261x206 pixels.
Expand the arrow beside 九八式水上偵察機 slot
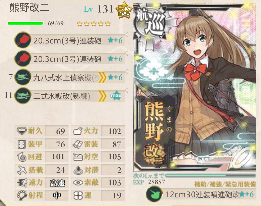pos(127,72)
